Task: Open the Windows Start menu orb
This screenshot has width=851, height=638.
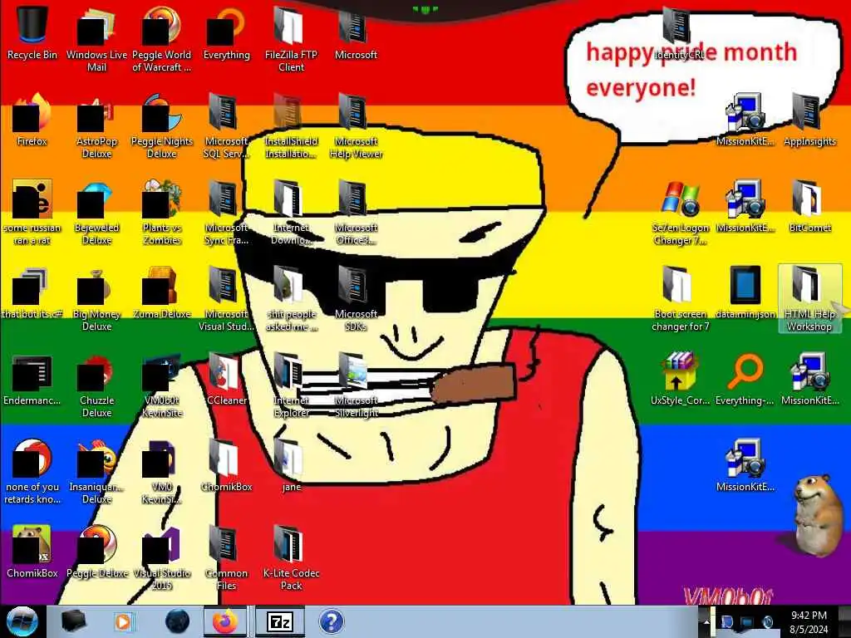Action: pyautogui.click(x=22, y=621)
